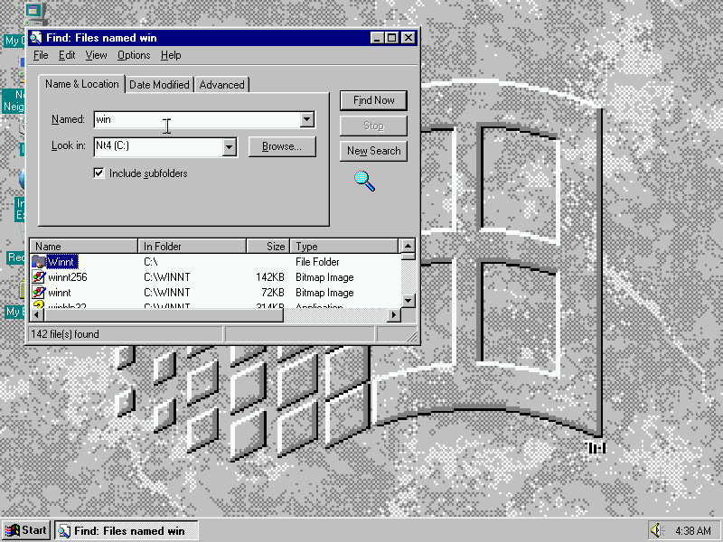Open the Options menu
Image resolution: width=723 pixels, height=542 pixels.
tap(134, 55)
